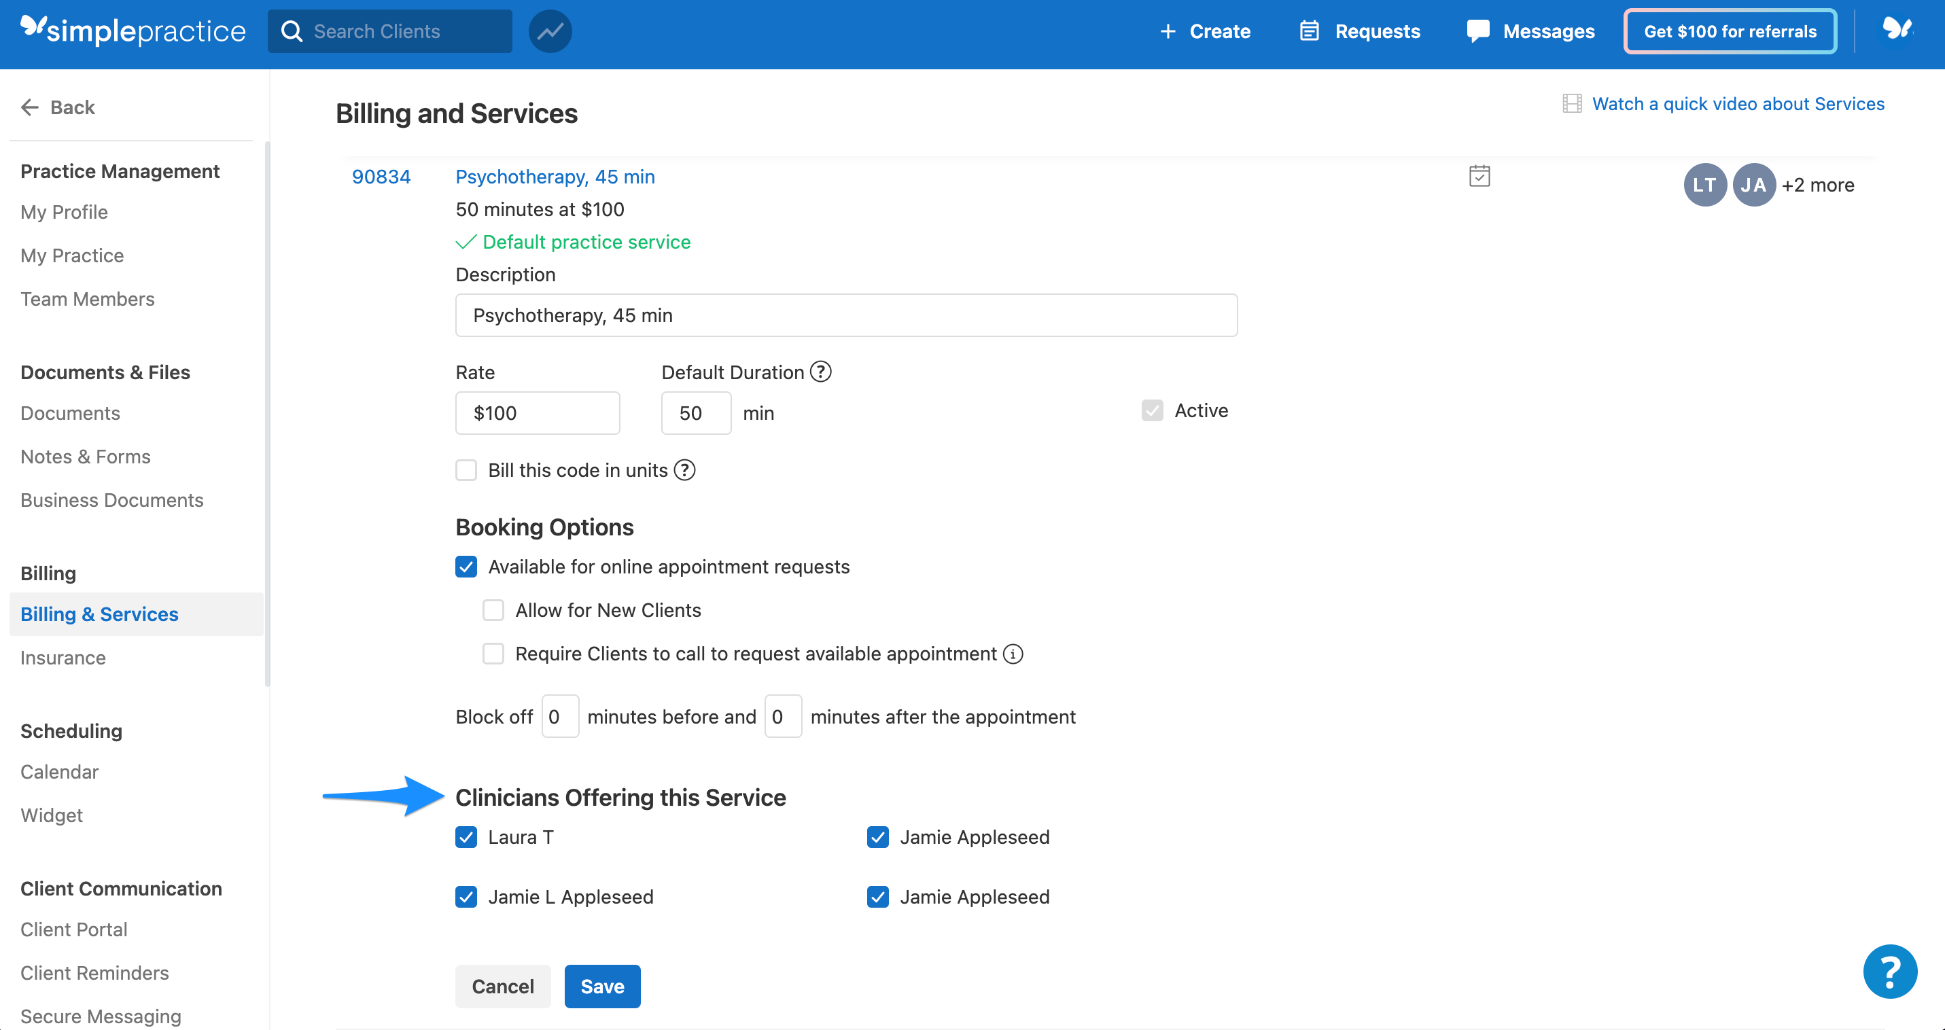Click the Search Clients field

389,31
